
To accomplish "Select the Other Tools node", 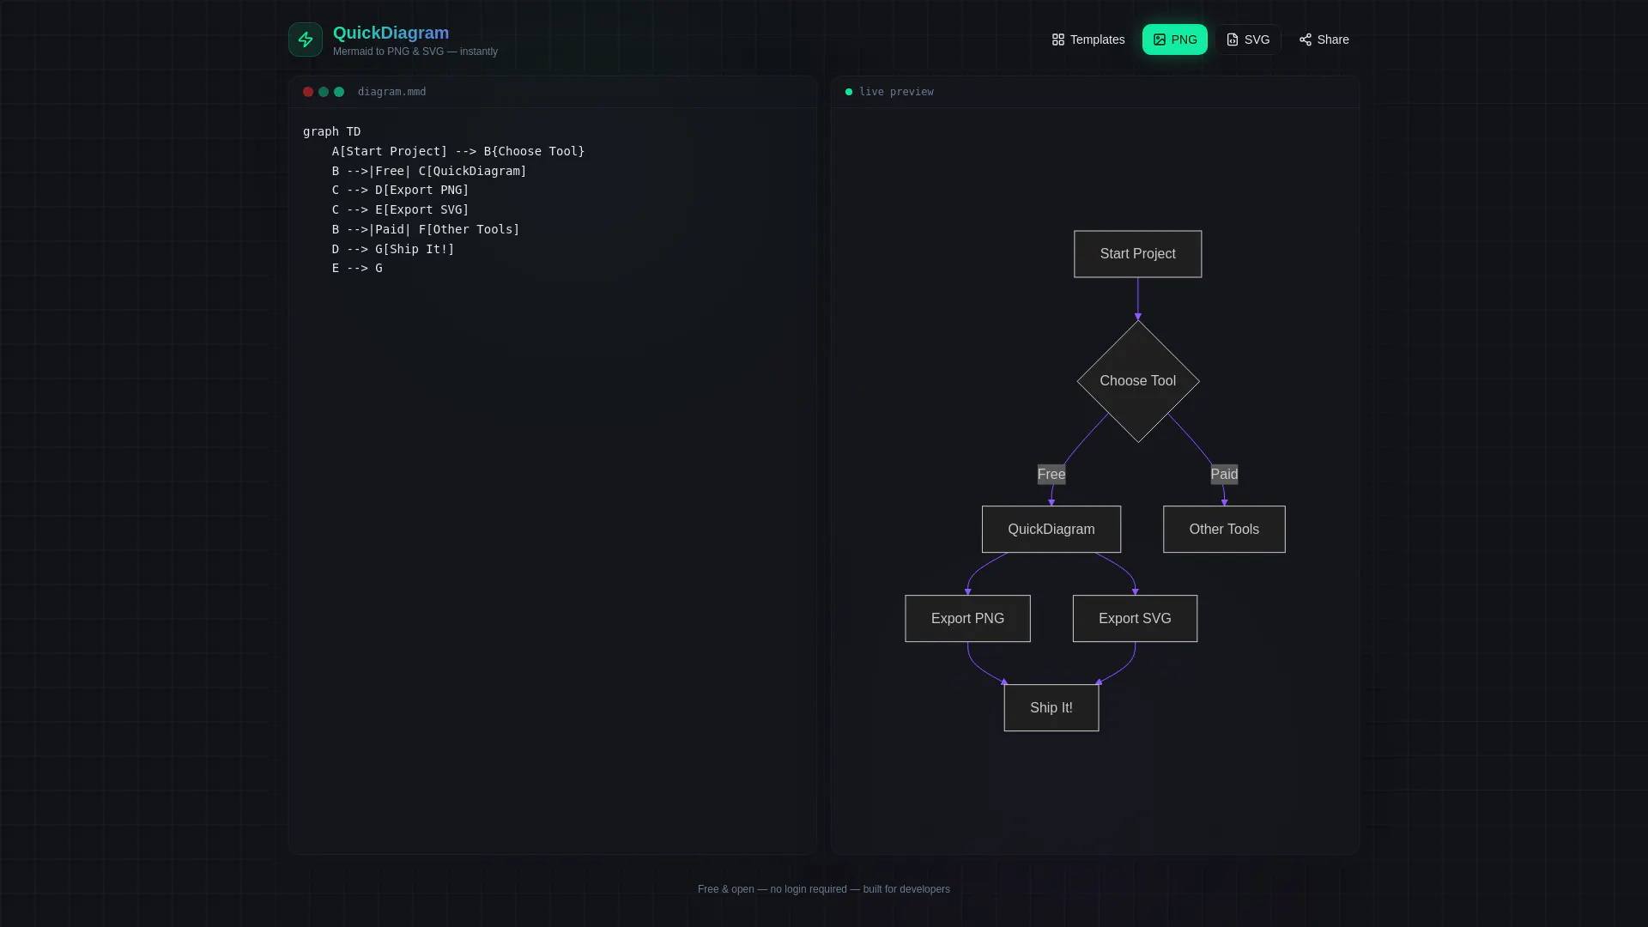I will click(1224, 530).
